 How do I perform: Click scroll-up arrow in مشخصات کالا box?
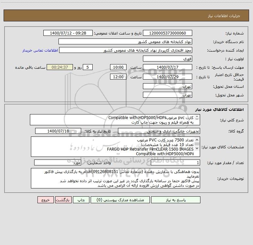pos(197,140)
